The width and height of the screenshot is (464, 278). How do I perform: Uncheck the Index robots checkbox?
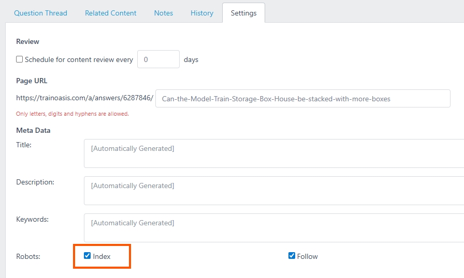click(x=88, y=256)
